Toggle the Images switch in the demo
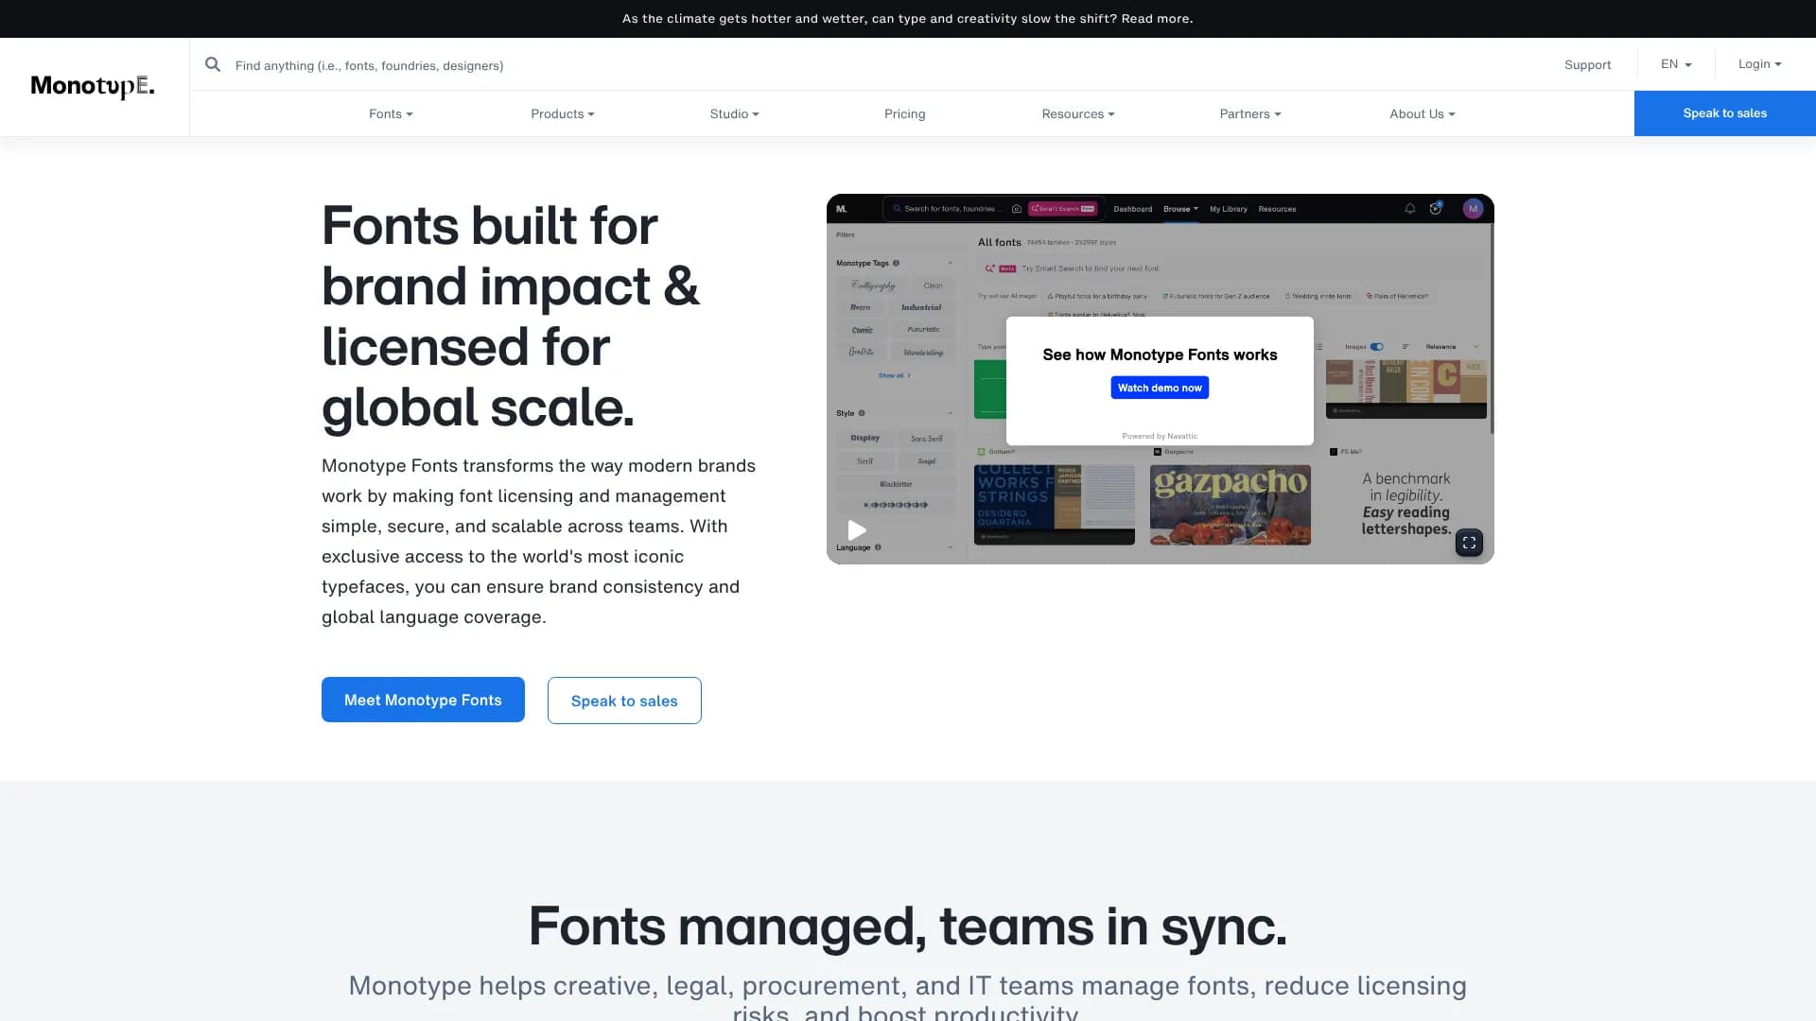Screen dimensions: 1816x1021 tap(1377, 347)
